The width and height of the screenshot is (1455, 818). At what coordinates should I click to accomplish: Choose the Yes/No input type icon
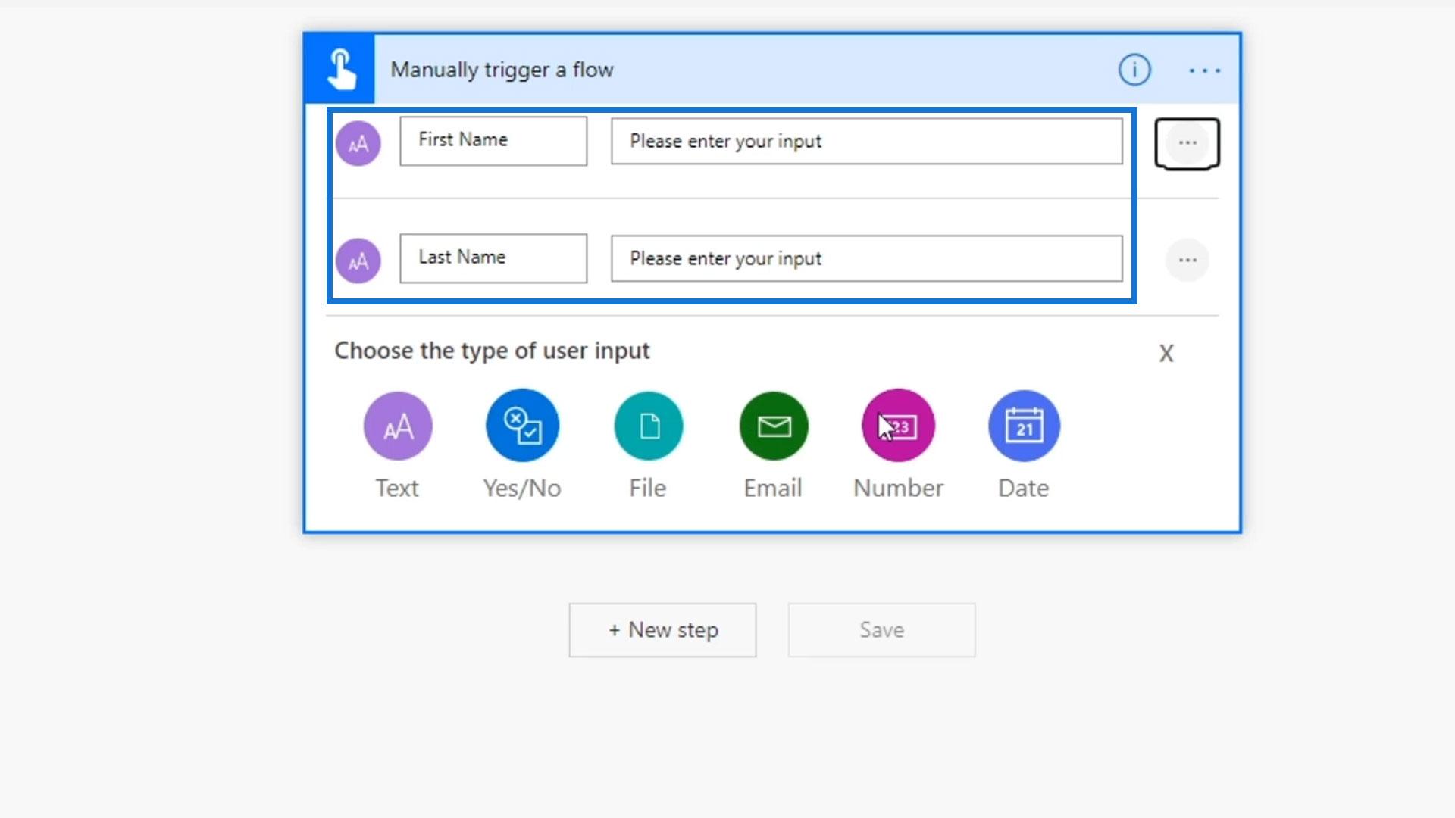point(522,426)
